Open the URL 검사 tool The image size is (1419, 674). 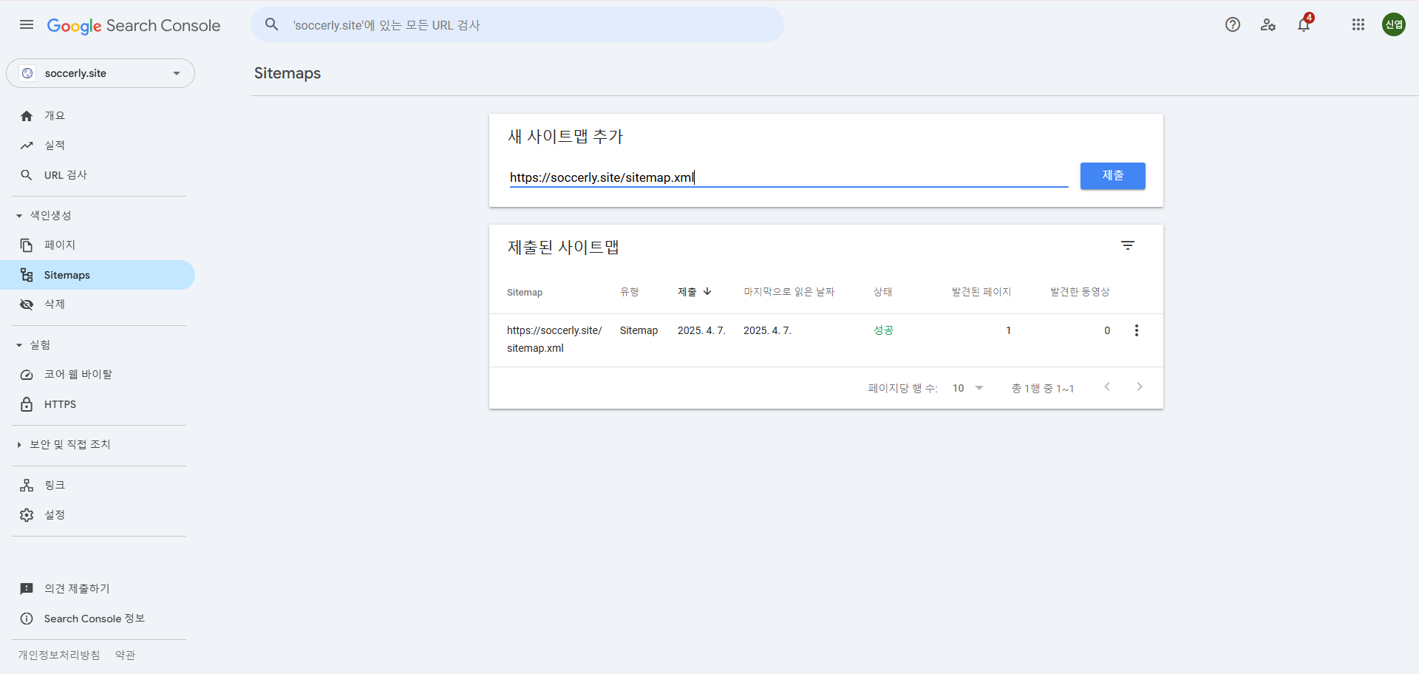[x=66, y=175]
